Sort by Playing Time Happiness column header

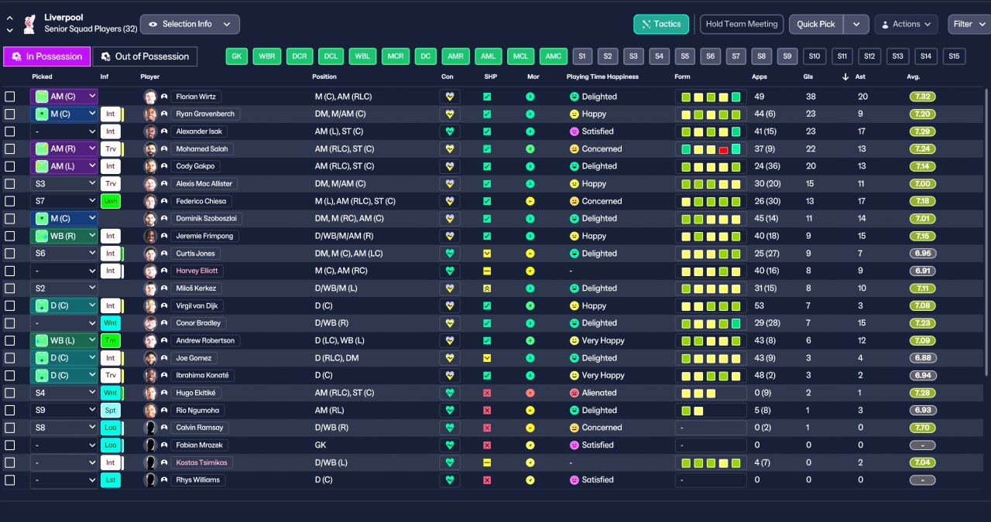click(602, 77)
